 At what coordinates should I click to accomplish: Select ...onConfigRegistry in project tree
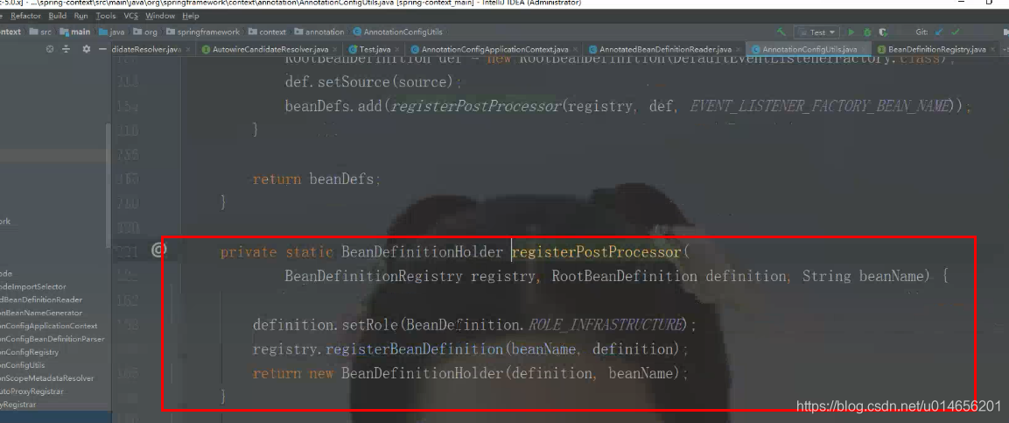[x=29, y=352]
